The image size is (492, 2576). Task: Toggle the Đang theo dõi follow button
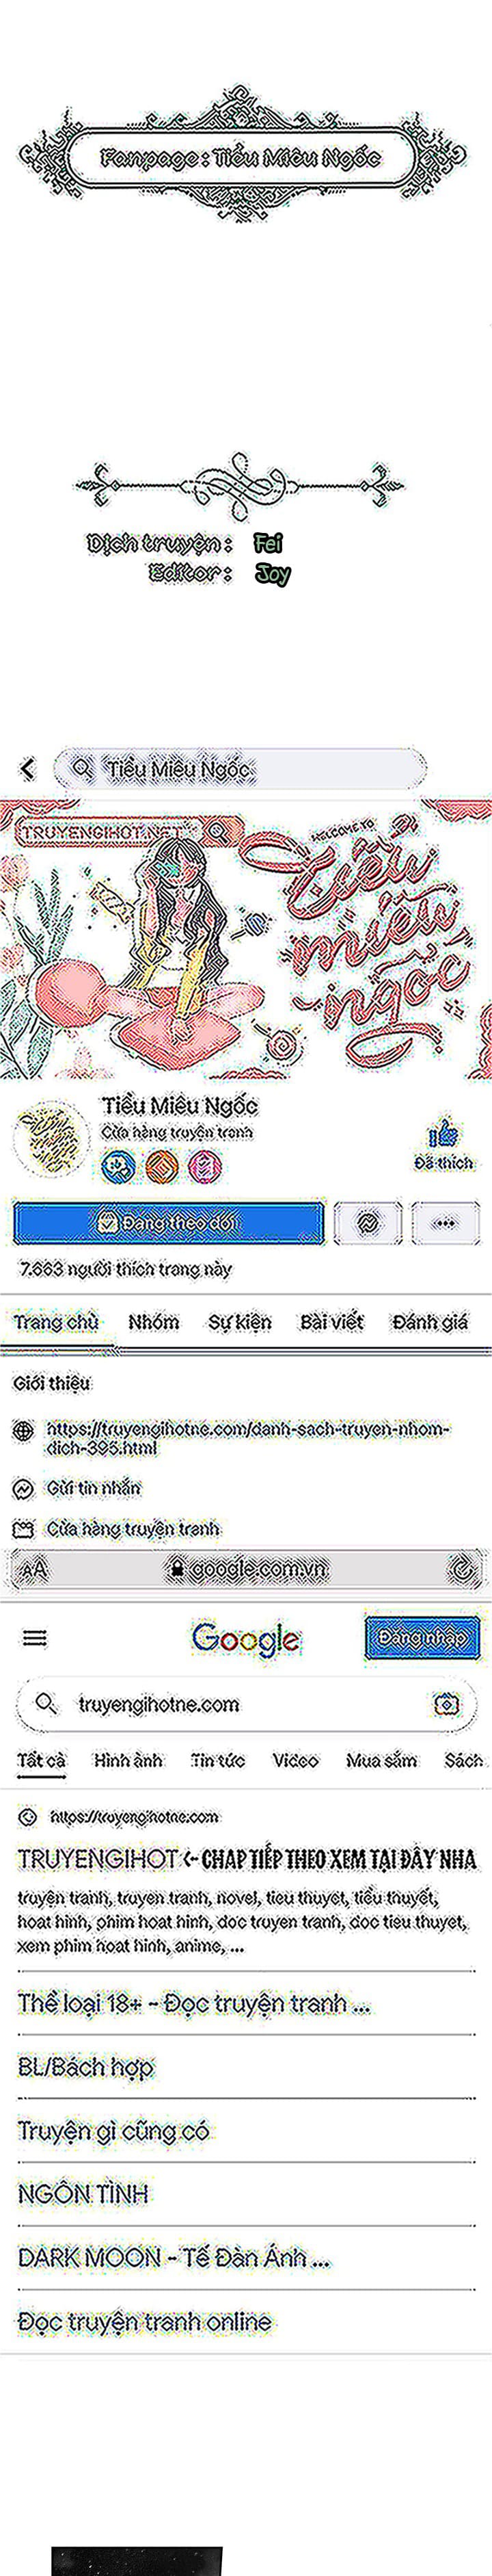click(169, 1222)
